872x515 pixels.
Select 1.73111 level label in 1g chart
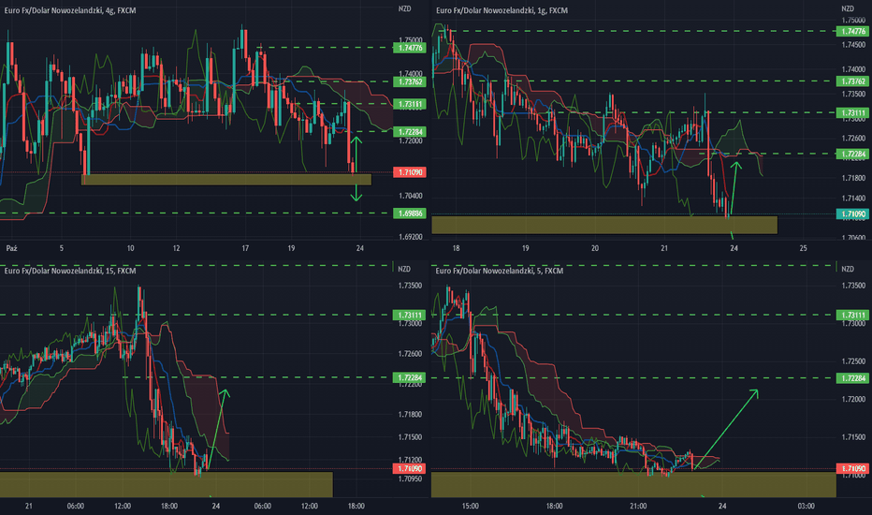[x=852, y=113]
